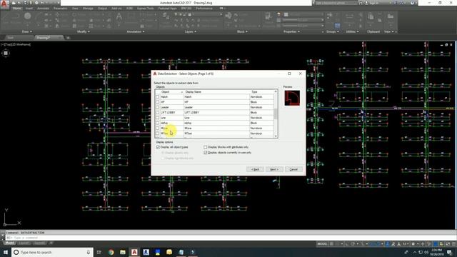This screenshot has width=457, height=257.
Task: Open the Home ribbon tab
Action: [17, 9]
